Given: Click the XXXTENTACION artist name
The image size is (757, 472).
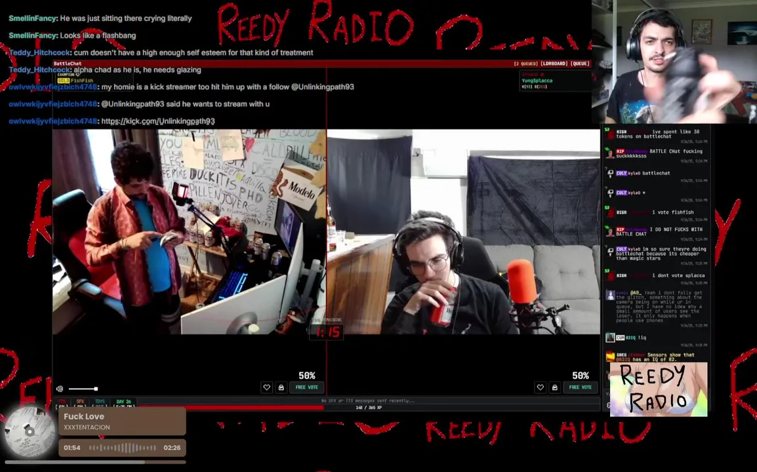Looking at the screenshot, I should 87,427.
